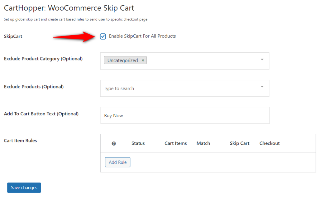The width and height of the screenshot is (319, 197).
Task: Disable the Enable SkipCart For All Products checkbox
Action: point(103,36)
